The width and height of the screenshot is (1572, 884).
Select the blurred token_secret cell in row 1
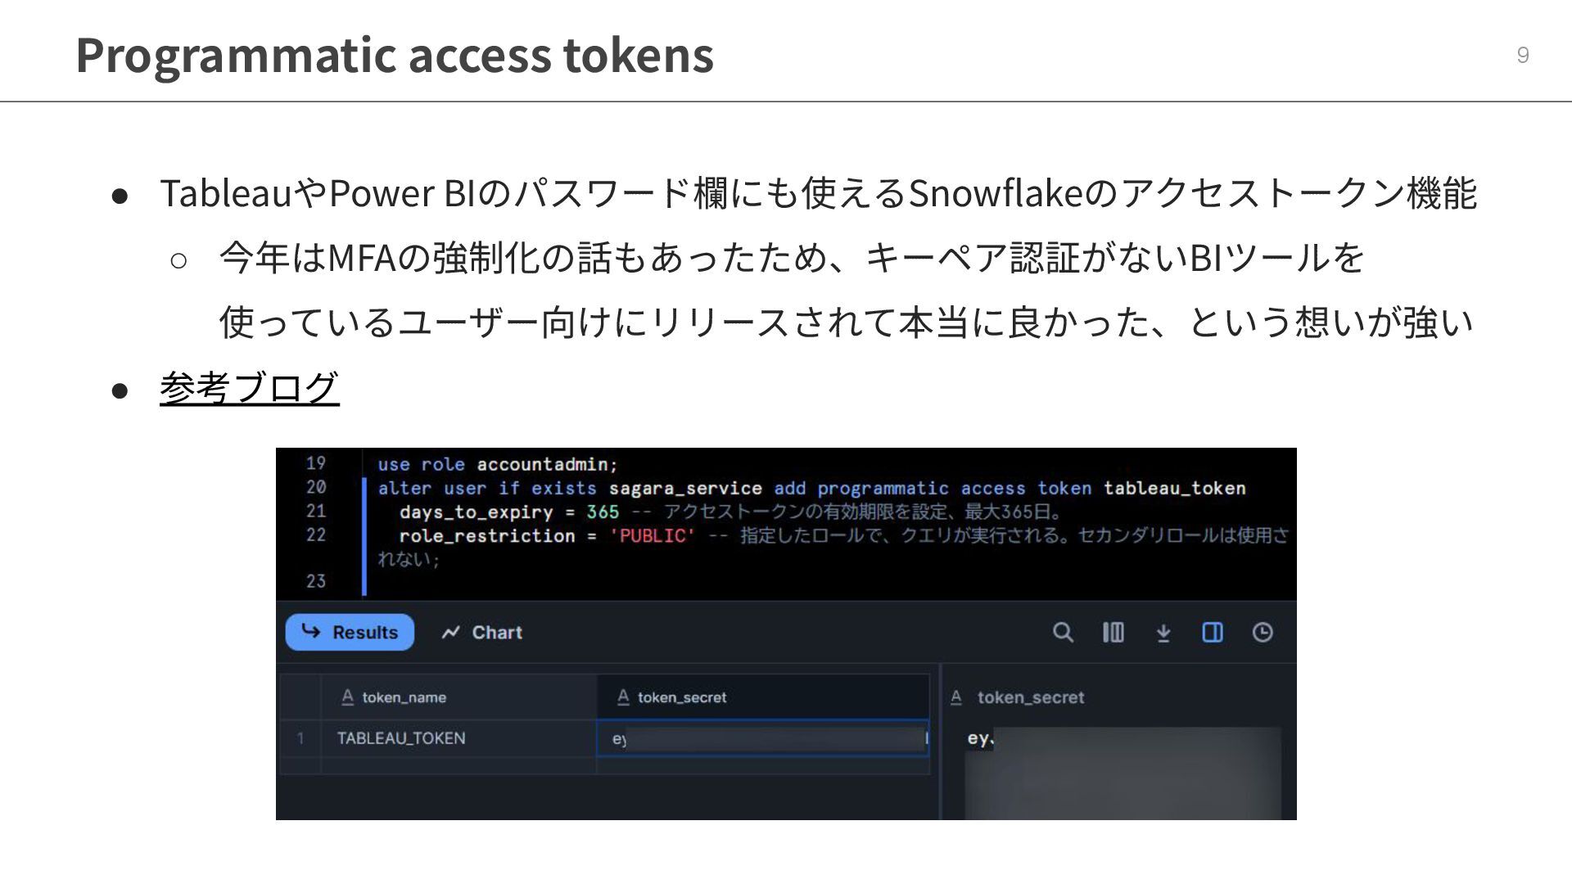761,738
